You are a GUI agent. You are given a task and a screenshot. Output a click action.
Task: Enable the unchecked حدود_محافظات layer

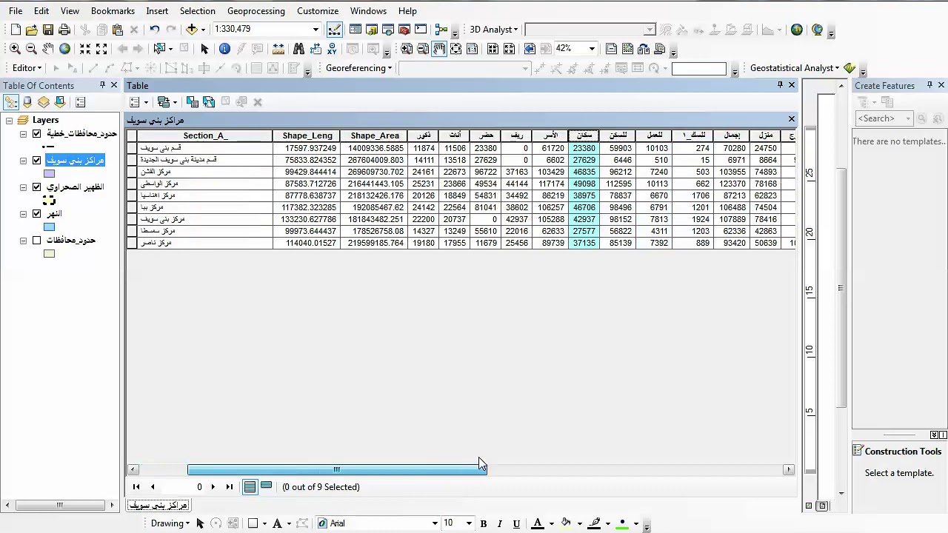click(x=36, y=241)
